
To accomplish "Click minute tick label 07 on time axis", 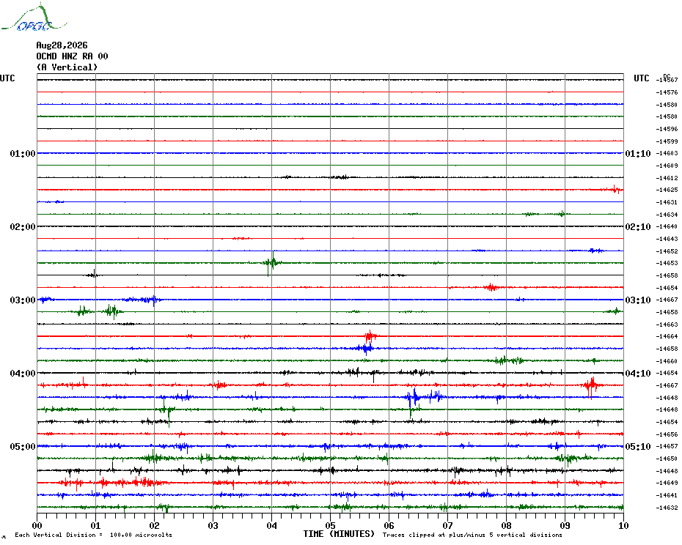I will click(448, 525).
